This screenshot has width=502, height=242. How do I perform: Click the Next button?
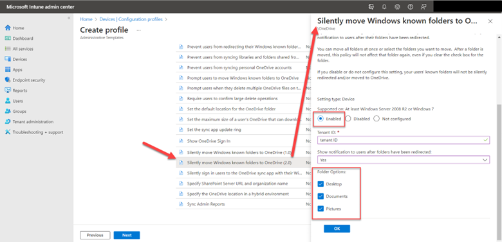(x=127, y=235)
